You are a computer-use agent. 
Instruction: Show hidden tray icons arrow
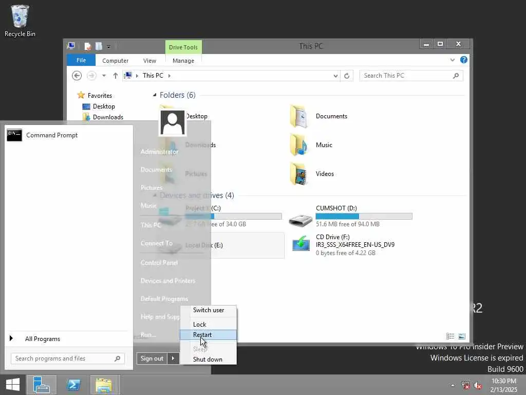453,385
